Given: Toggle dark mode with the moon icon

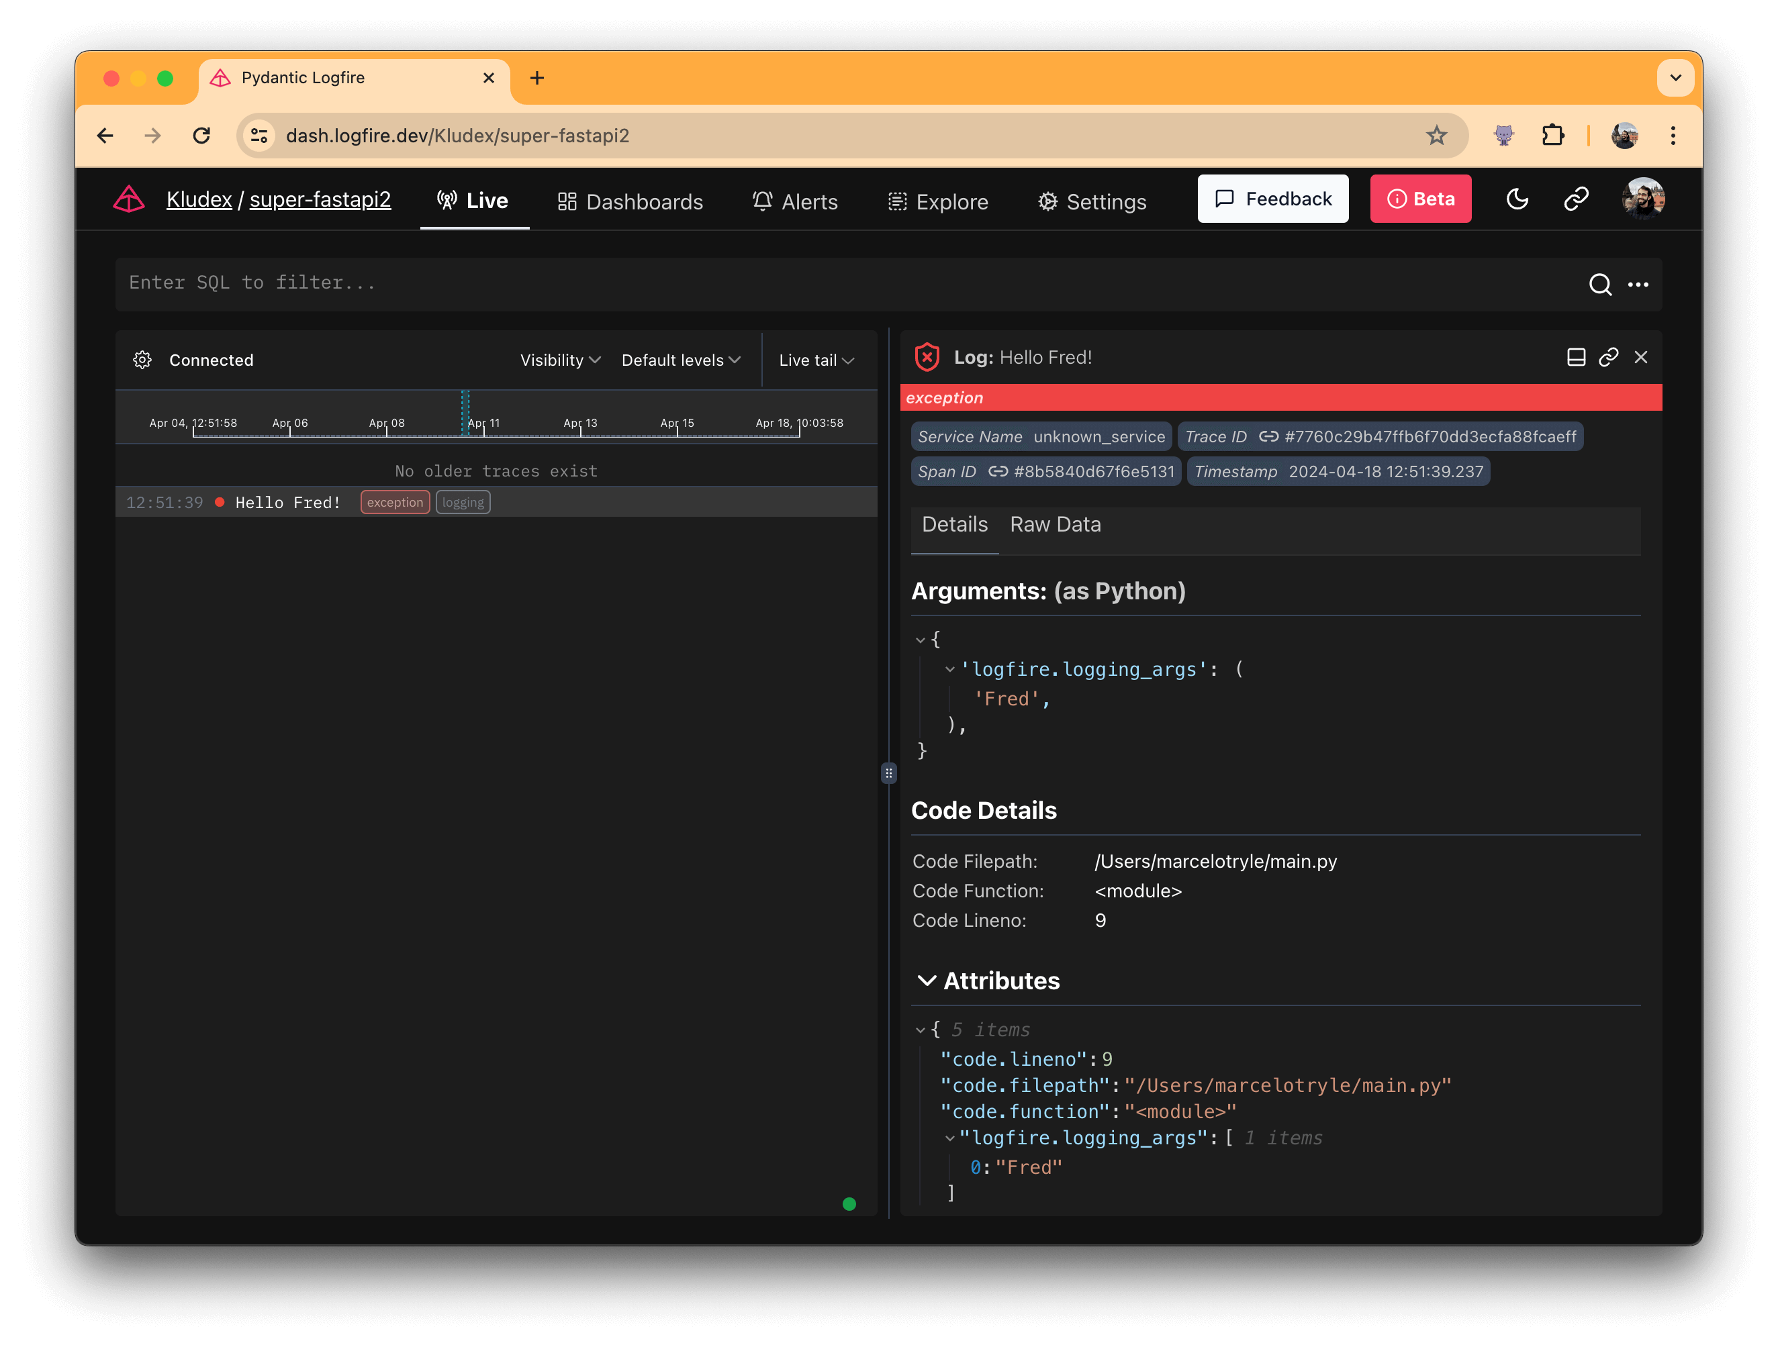Looking at the screenshot, I should click(1517, 199).
